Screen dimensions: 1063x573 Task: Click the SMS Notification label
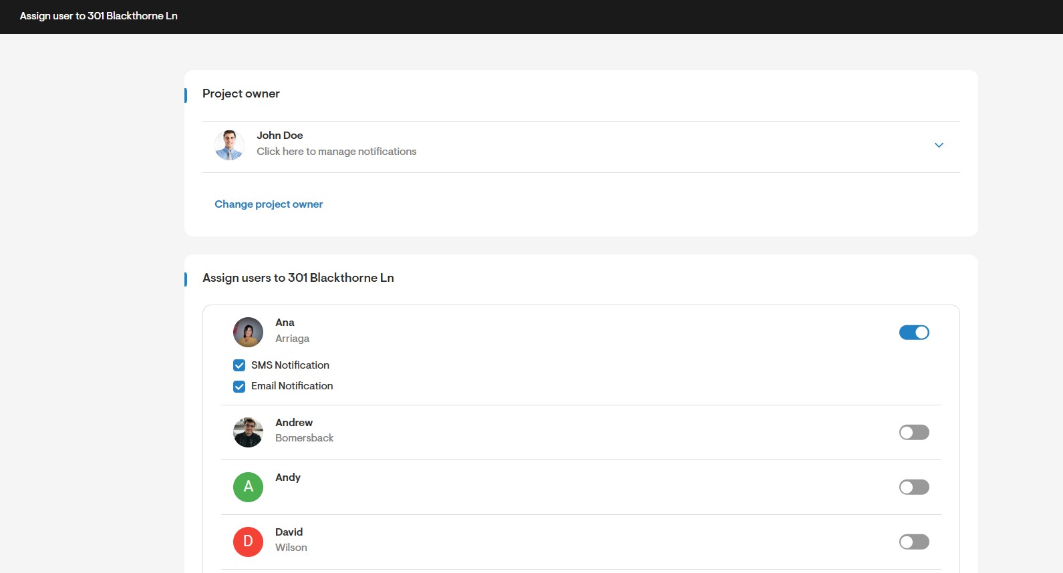pyautogui.click(x=291, y=365)
